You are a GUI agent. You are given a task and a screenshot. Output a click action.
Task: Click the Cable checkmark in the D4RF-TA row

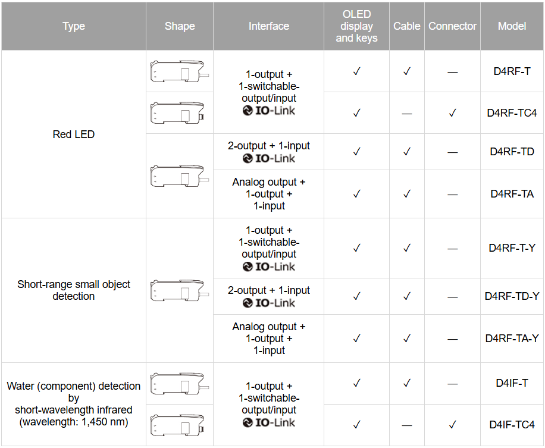pyautogui.click(x=407, y=194)
